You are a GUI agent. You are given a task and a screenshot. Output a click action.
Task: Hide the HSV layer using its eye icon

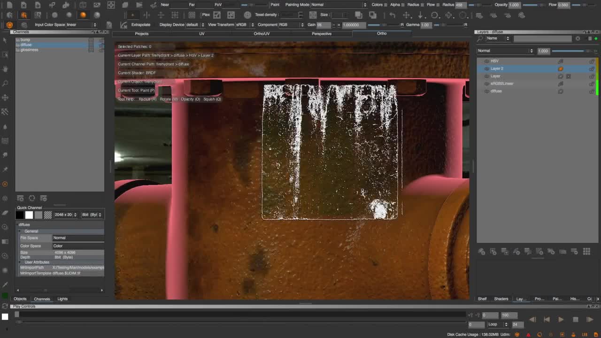pyautogui.click(x=486, y=61)
